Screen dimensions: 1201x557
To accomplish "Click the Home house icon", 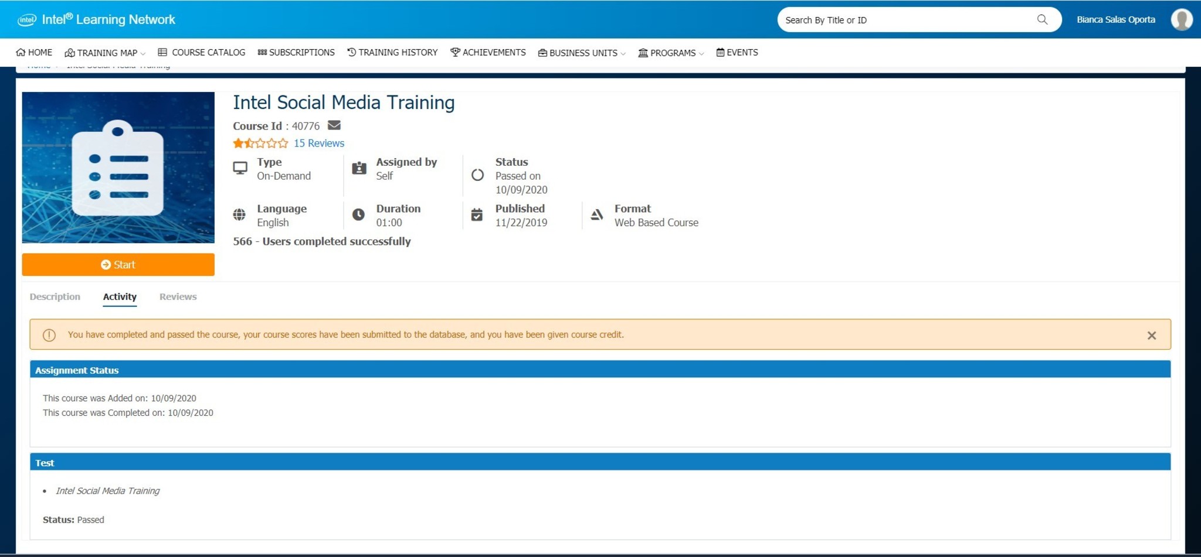I will pyautogui.click(x=21, y=52).
